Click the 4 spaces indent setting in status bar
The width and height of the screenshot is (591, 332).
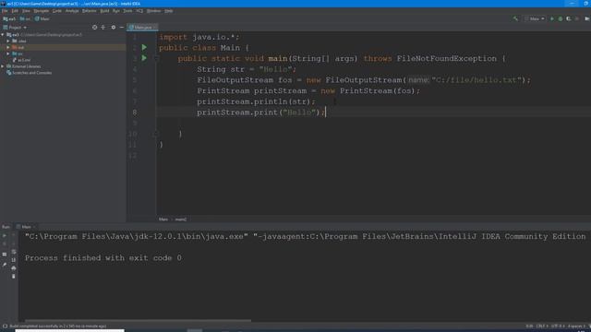tap(576, 326)
